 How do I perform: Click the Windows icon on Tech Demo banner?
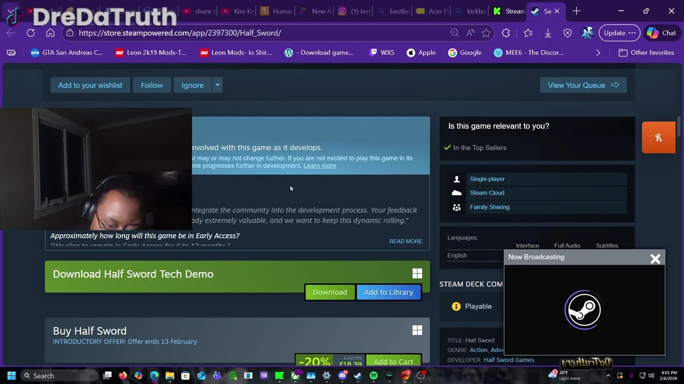(x=417, y=274)
